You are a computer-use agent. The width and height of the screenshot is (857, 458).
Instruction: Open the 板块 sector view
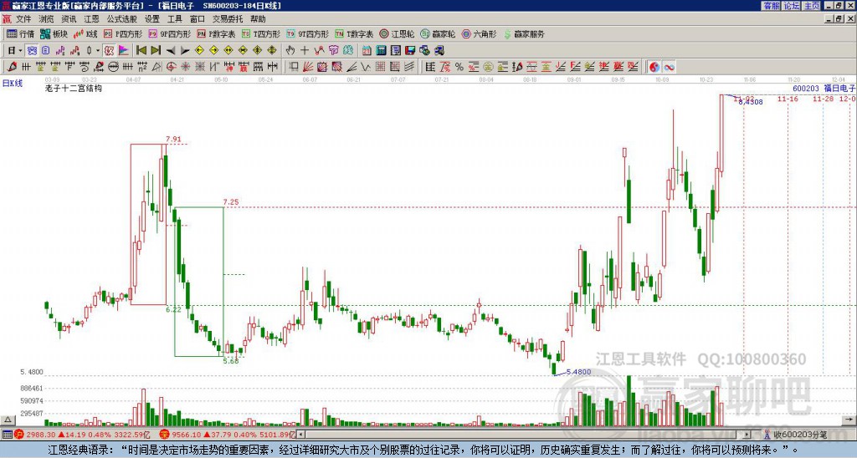(54, 33)
